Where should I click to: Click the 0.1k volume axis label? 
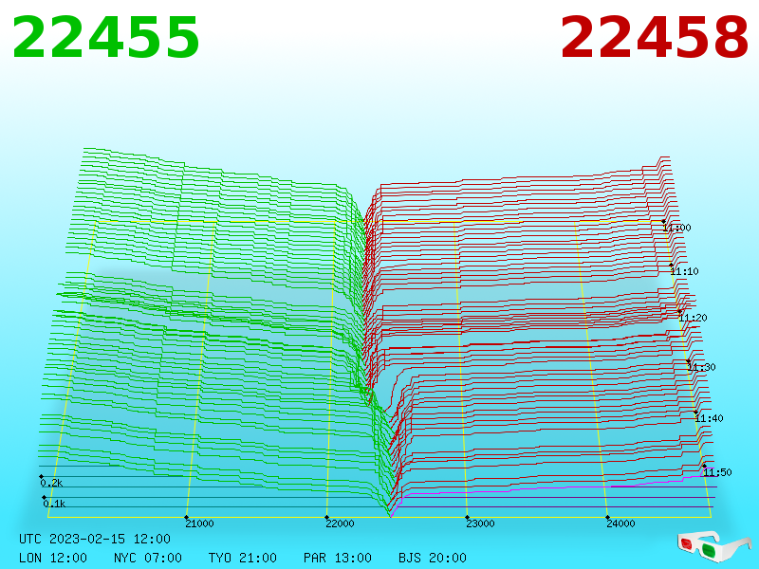pyautogui.click(x=54, y=504)
